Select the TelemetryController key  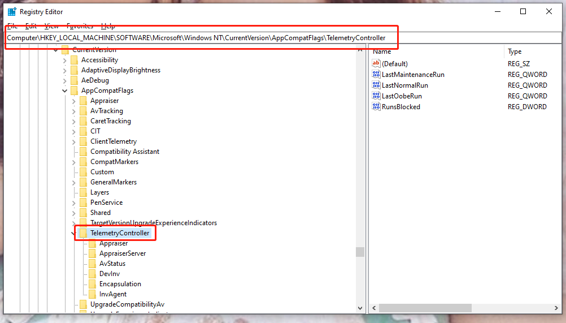click(120, 233)
